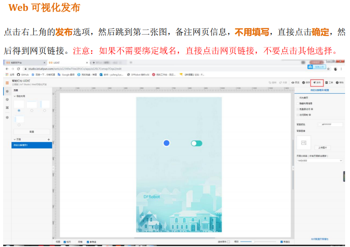Collapse the 页面 page list section

coord(15,140)
